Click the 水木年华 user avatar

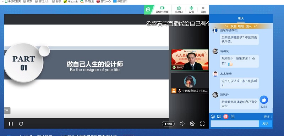(215, 74)
